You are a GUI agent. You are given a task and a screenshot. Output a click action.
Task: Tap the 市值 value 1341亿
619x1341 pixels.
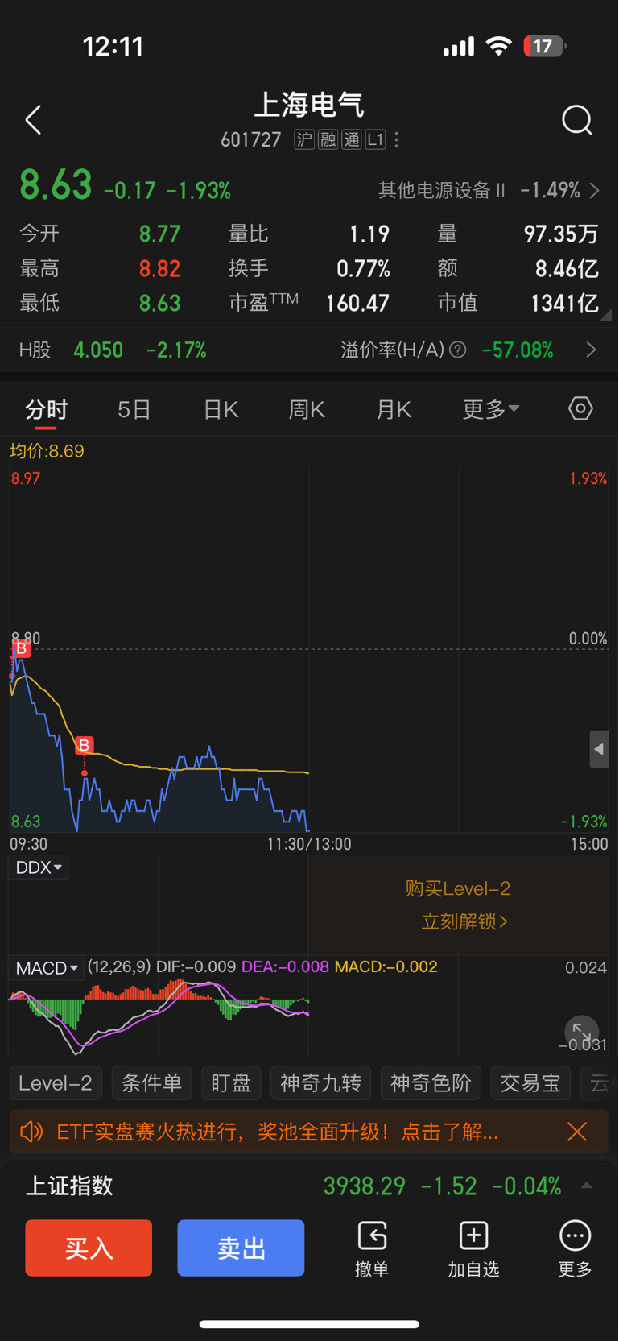[x=564, y=303]
